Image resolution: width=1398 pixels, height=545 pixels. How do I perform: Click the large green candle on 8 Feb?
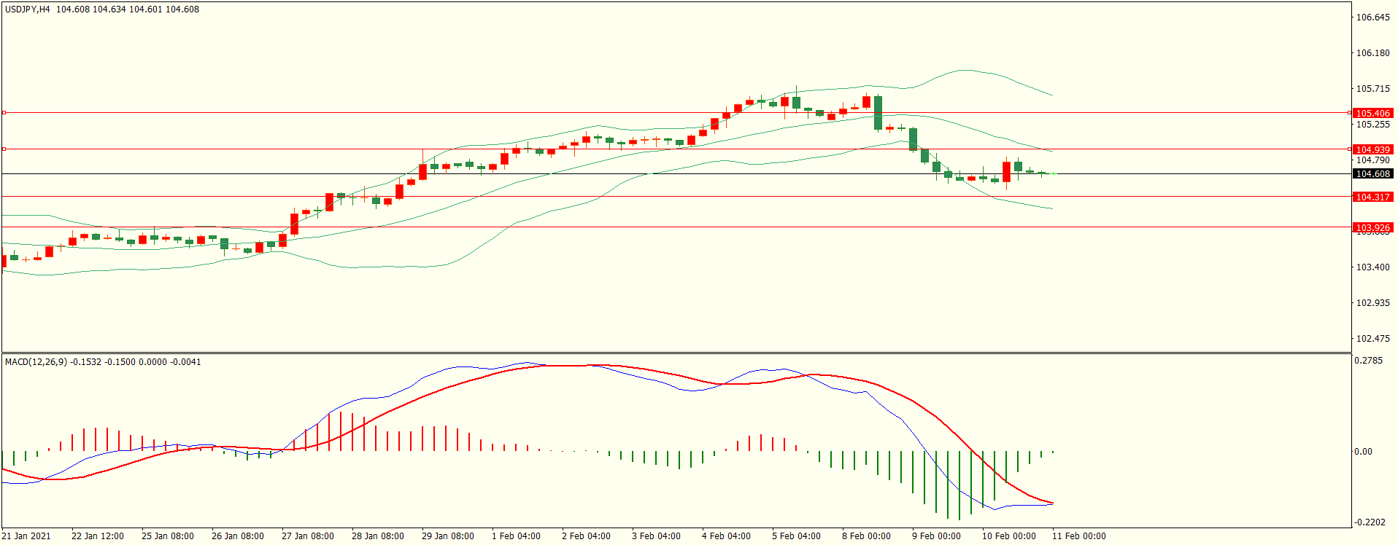(878, 113)
